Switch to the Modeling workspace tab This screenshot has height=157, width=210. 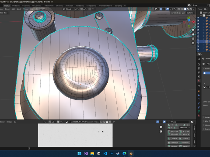[x=16, y=6]
